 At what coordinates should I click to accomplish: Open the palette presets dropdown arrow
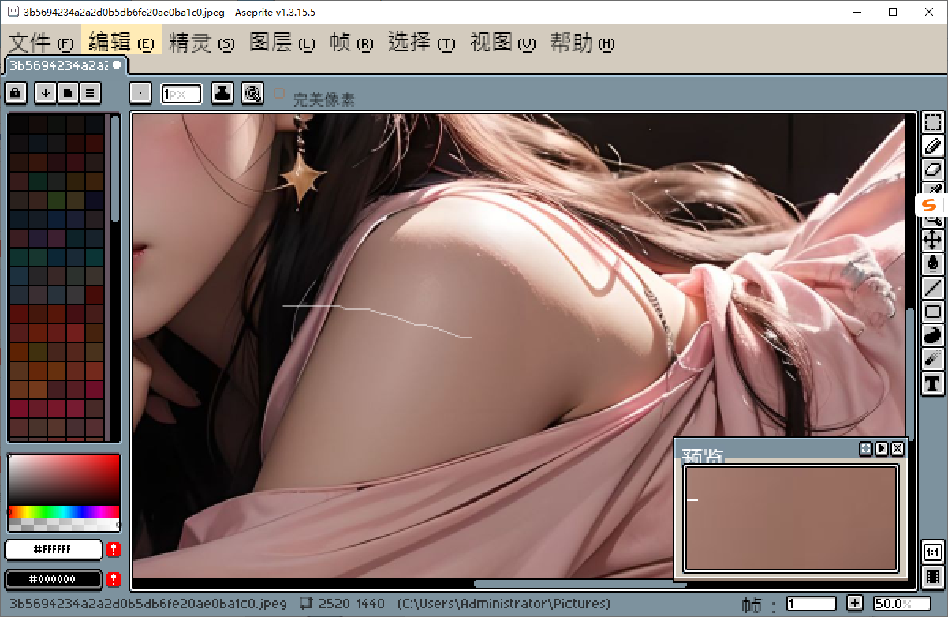[45, 93]
